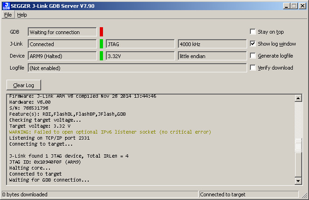Click log line 'Connected to target'
Image resolution: width=309 pixels, height=200 pixels.
(x=36, y=174)
